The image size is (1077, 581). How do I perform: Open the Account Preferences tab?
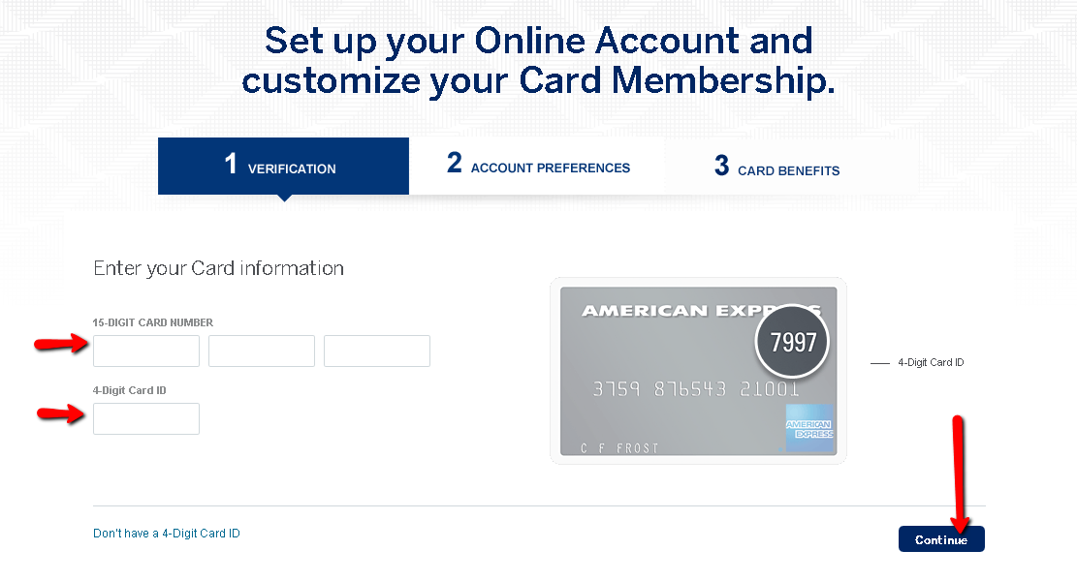tap(537, 167)
